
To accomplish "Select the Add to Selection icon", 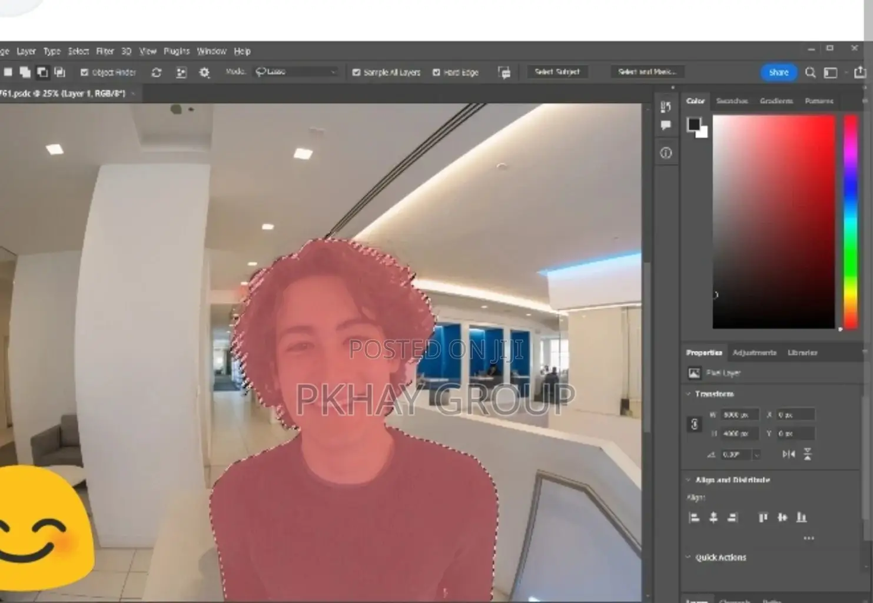I will pos(25,72).
